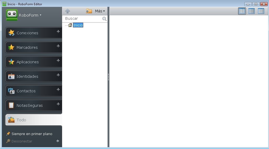Switch to first detail view layout
The image size is (269, 149).
click(x=242, y=11)
